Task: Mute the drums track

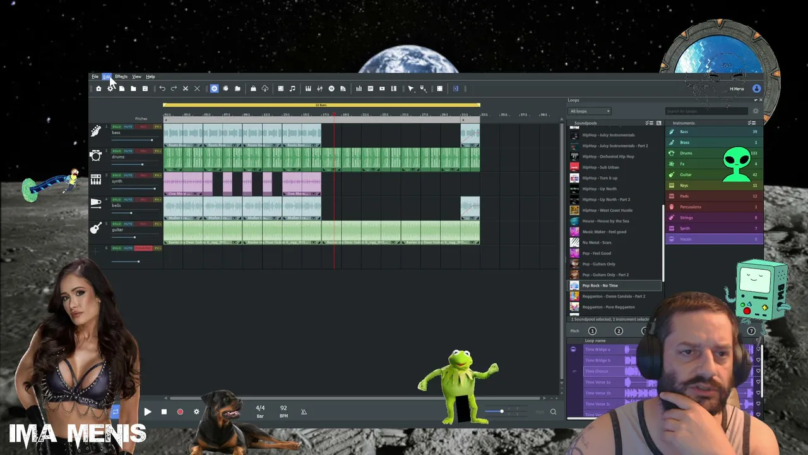Action: (128, 151)
